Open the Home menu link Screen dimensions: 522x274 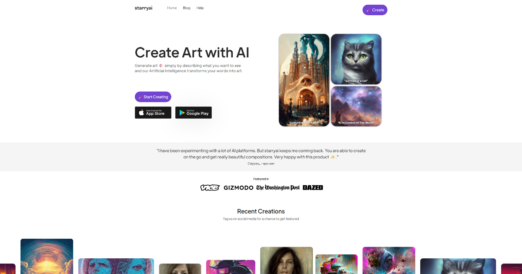click(x=172, y=8)
